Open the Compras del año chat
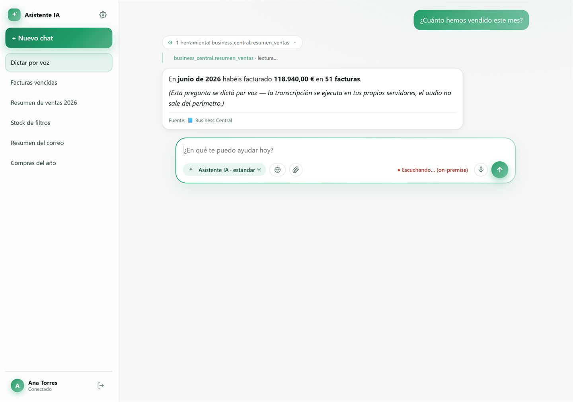This screenshot has height=402, width=573. 59,163
